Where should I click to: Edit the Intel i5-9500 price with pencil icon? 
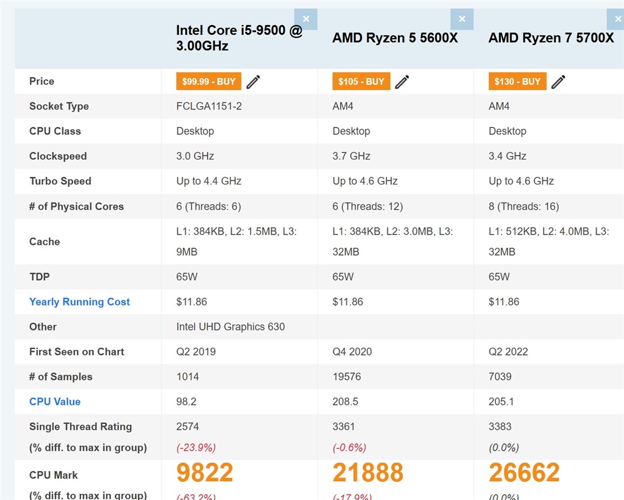[x=253, y=82]
